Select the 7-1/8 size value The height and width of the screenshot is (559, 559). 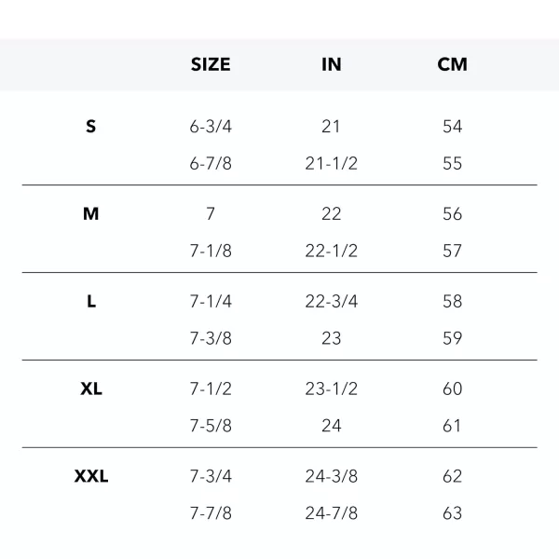pyautogui.click(x=211, y=252)
